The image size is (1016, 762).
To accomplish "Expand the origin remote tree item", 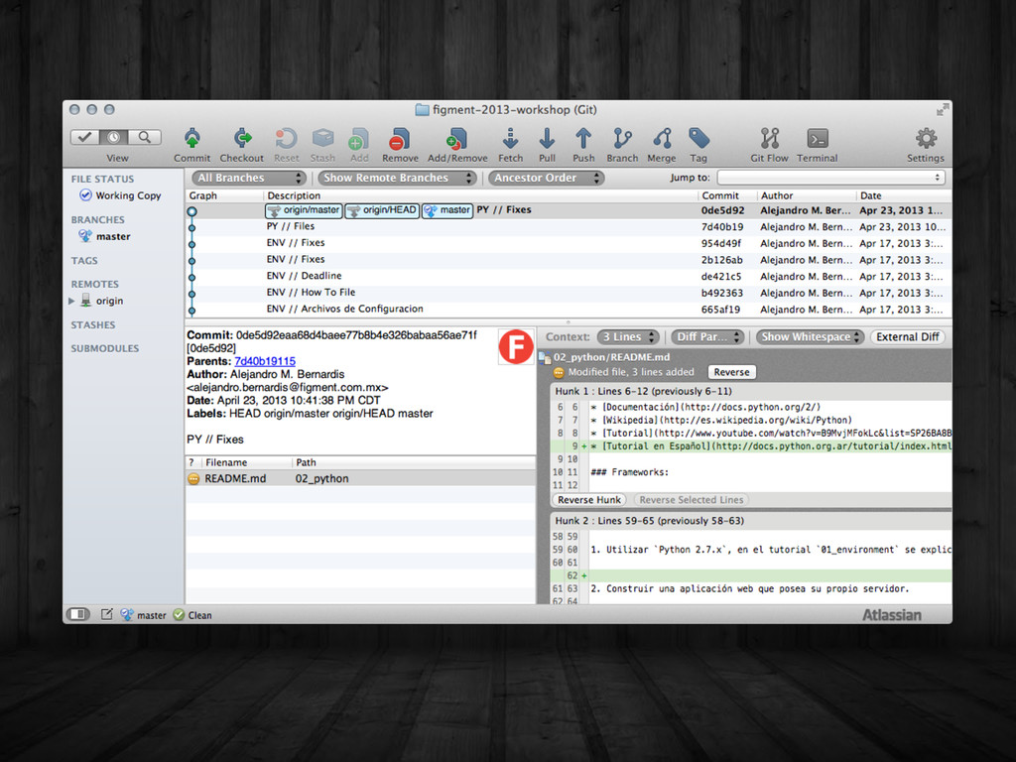I will pyautogui.click(x=71, y=301).
